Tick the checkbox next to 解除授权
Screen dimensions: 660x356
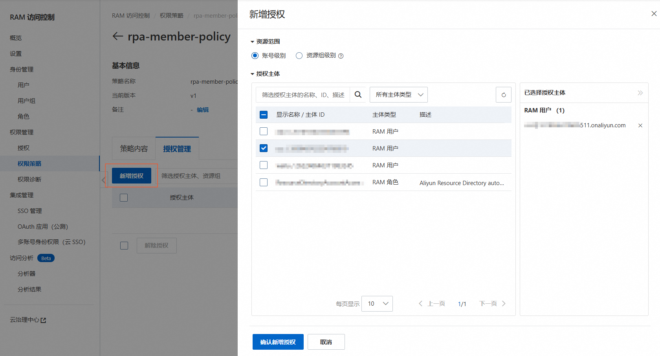click(x=124, y=246)
